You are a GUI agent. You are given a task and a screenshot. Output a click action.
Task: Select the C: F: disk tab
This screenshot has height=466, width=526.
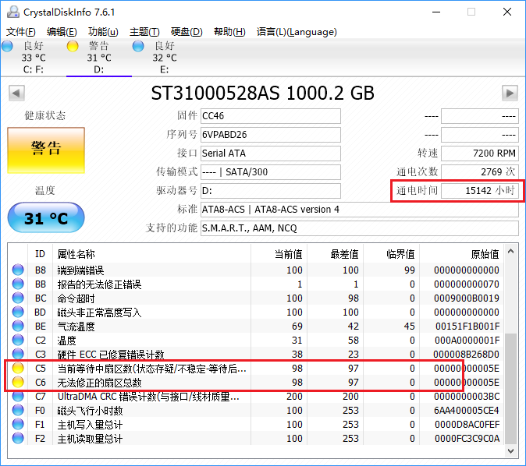(34, 58)
